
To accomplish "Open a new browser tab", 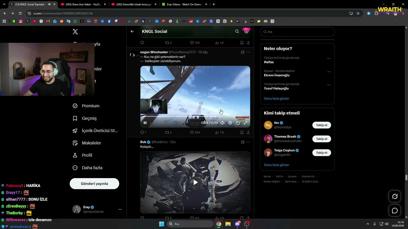I will pyautogui.click(x=214, y=4).
